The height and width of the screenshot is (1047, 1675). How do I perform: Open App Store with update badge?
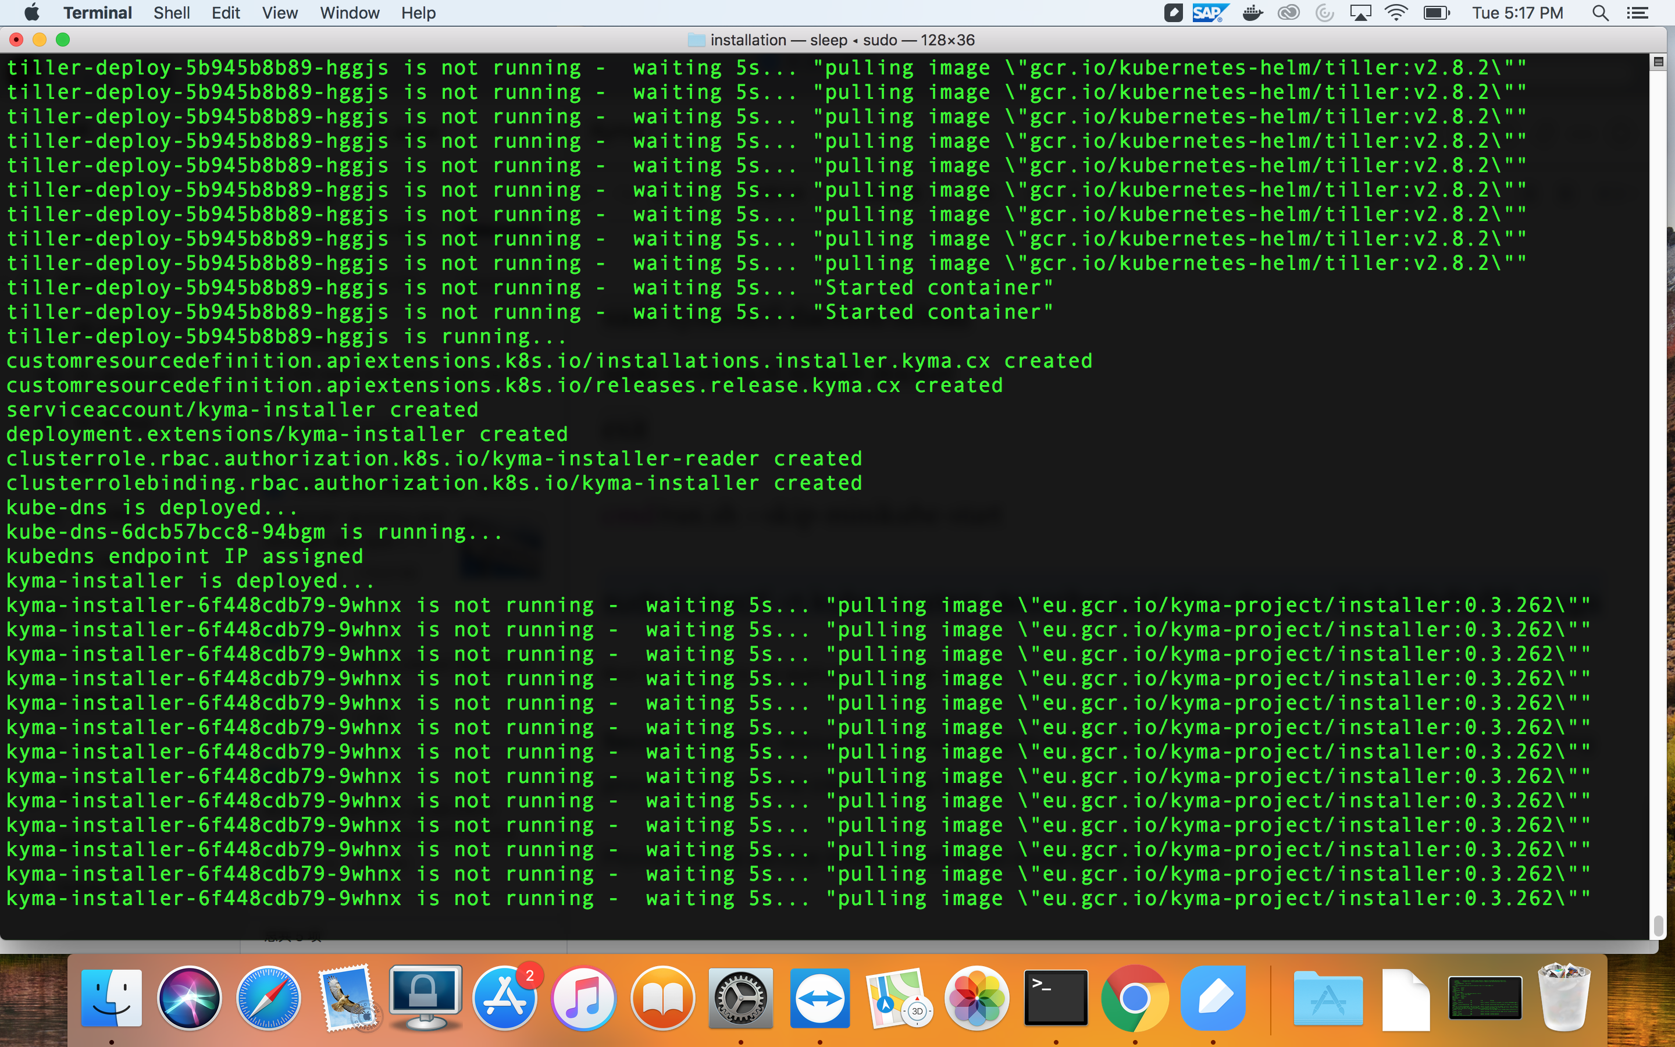pos(505,998)
